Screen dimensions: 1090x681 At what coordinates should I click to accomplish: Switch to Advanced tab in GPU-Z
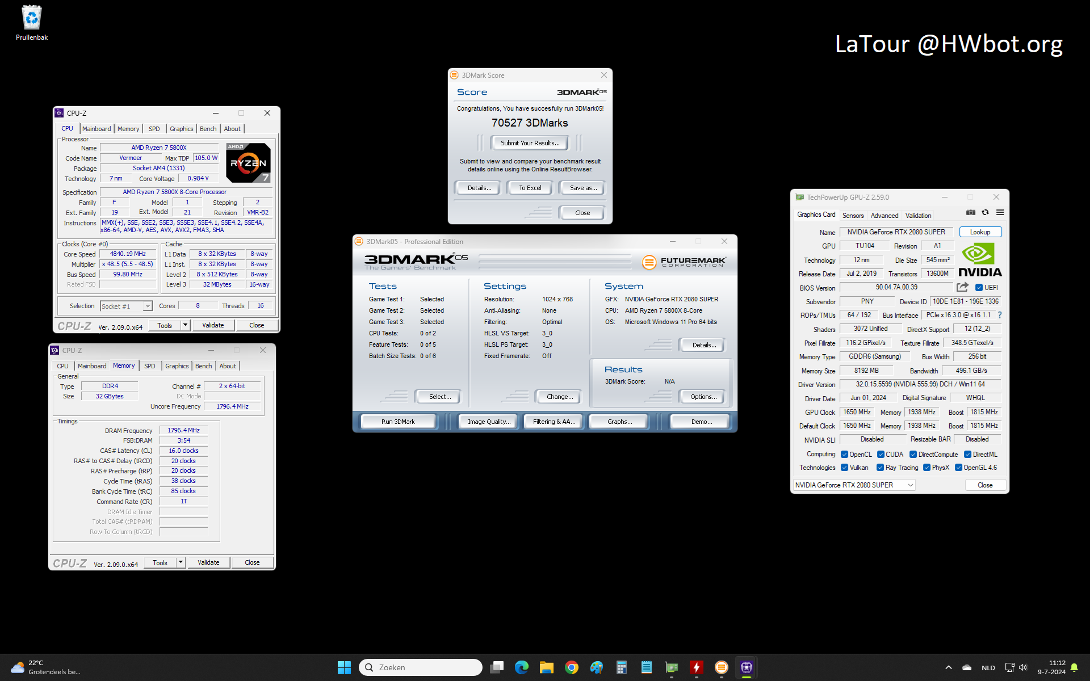[884, 216]
